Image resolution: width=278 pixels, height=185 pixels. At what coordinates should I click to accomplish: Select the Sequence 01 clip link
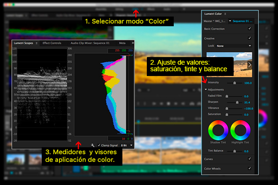click(x=242, y=21)
